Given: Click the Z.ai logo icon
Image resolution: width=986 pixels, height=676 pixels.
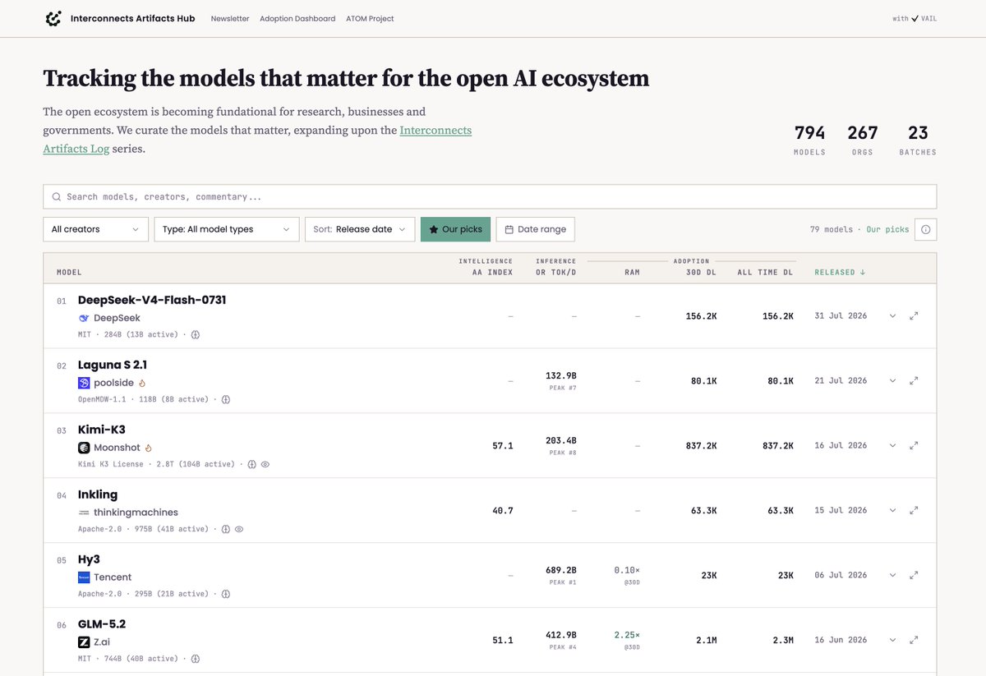Looking at the screenshot, I should (x=83, y=642).
